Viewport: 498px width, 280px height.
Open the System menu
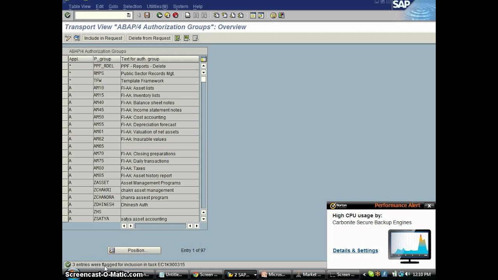coord(181,7)
